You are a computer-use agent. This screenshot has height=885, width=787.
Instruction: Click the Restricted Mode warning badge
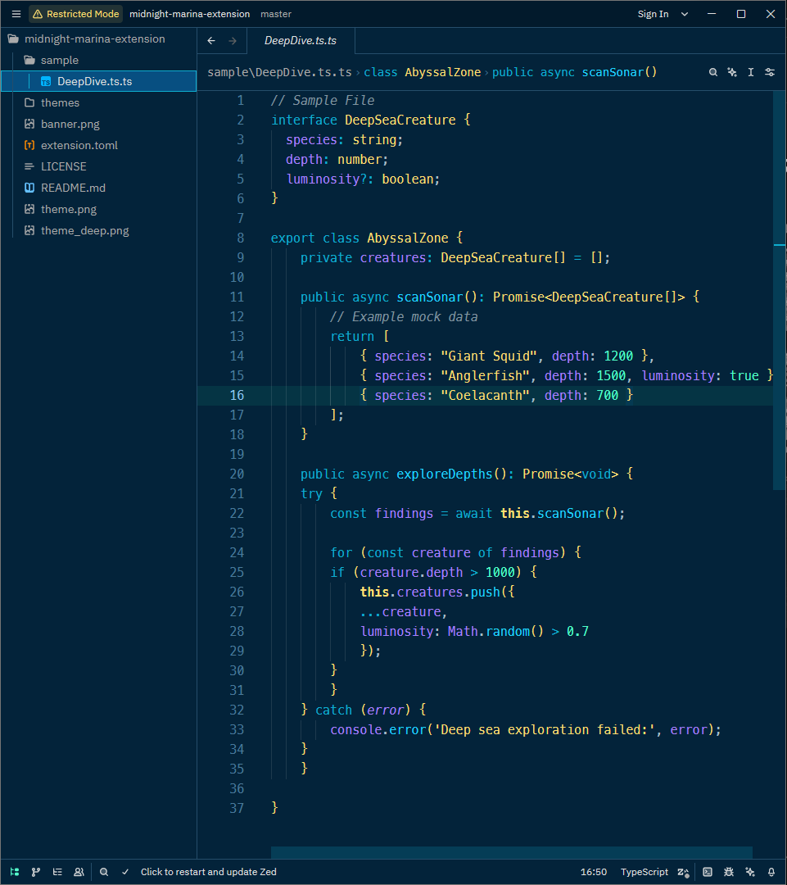[x=75, y=14]
